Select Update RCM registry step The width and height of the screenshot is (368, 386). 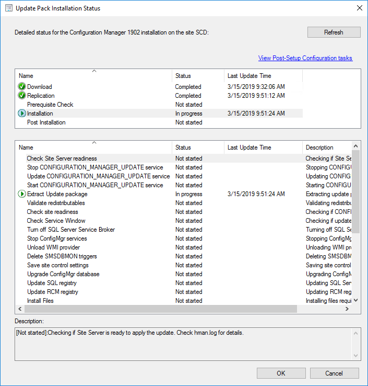(x=184, y=292)
